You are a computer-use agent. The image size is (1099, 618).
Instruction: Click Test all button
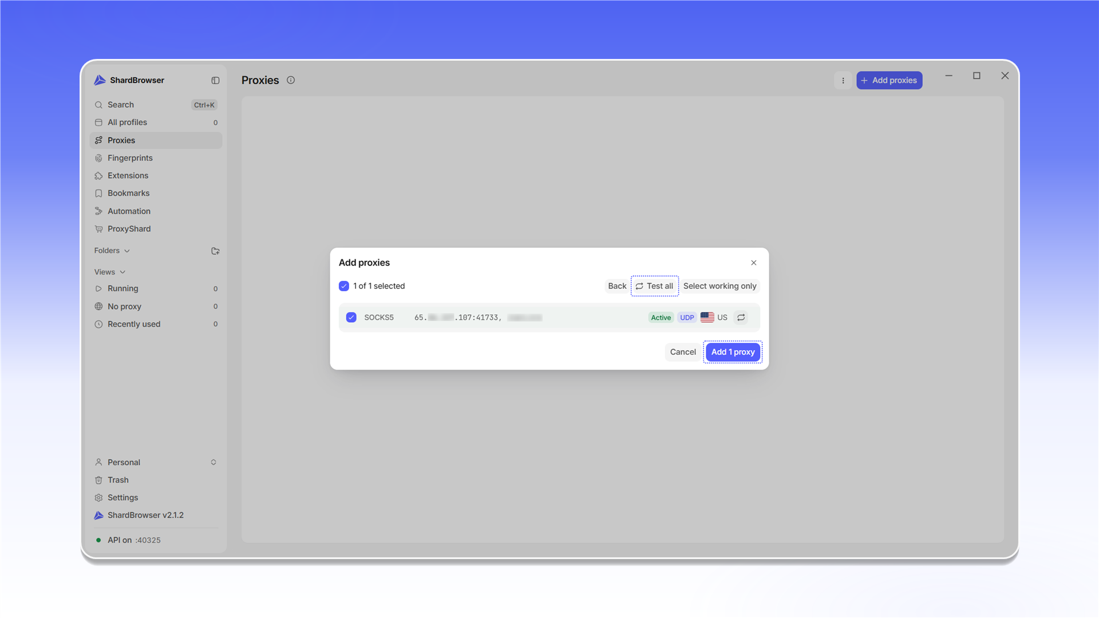655,286
